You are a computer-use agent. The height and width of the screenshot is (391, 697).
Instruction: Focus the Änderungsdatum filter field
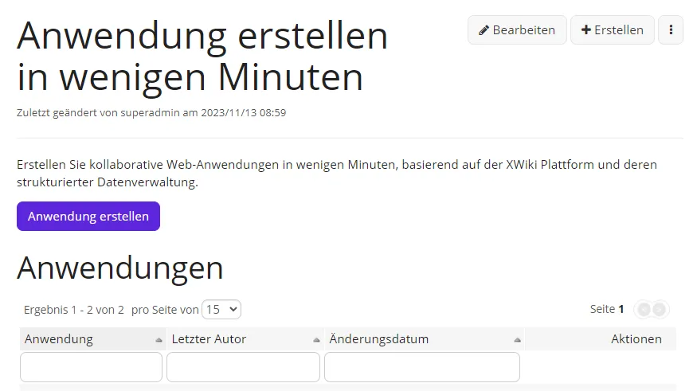(422, 367)
